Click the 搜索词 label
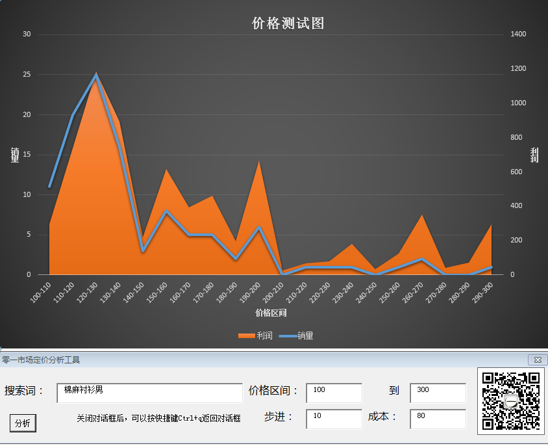The height and width of the screenshot is (446, 548). 24,391
